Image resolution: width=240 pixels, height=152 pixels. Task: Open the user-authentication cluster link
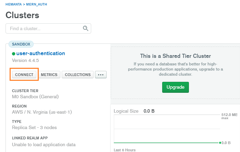(x=40, y=53)
